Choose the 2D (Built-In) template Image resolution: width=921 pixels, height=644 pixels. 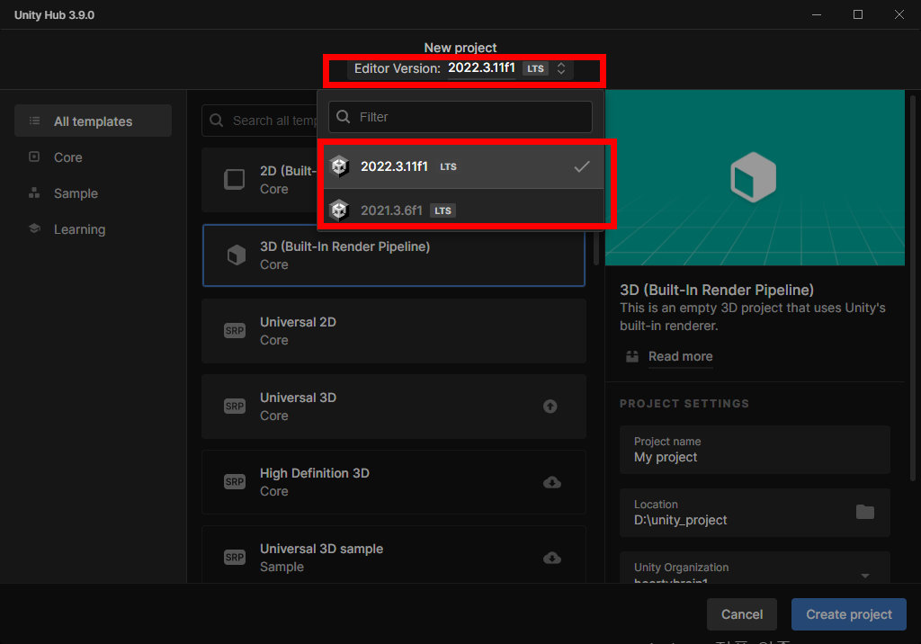pos(260,180)
